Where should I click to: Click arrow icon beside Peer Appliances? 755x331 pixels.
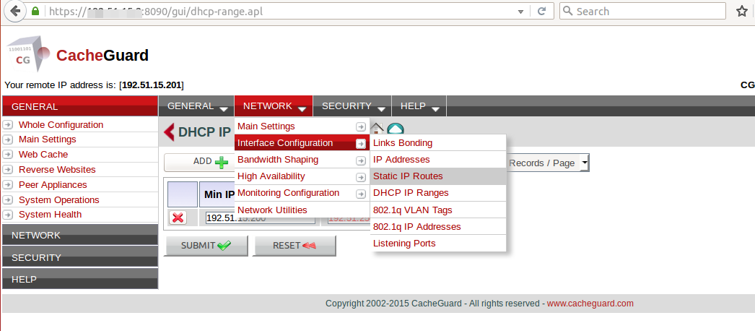[x=8, y=185]
